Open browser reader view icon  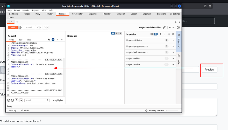point(205,6)
